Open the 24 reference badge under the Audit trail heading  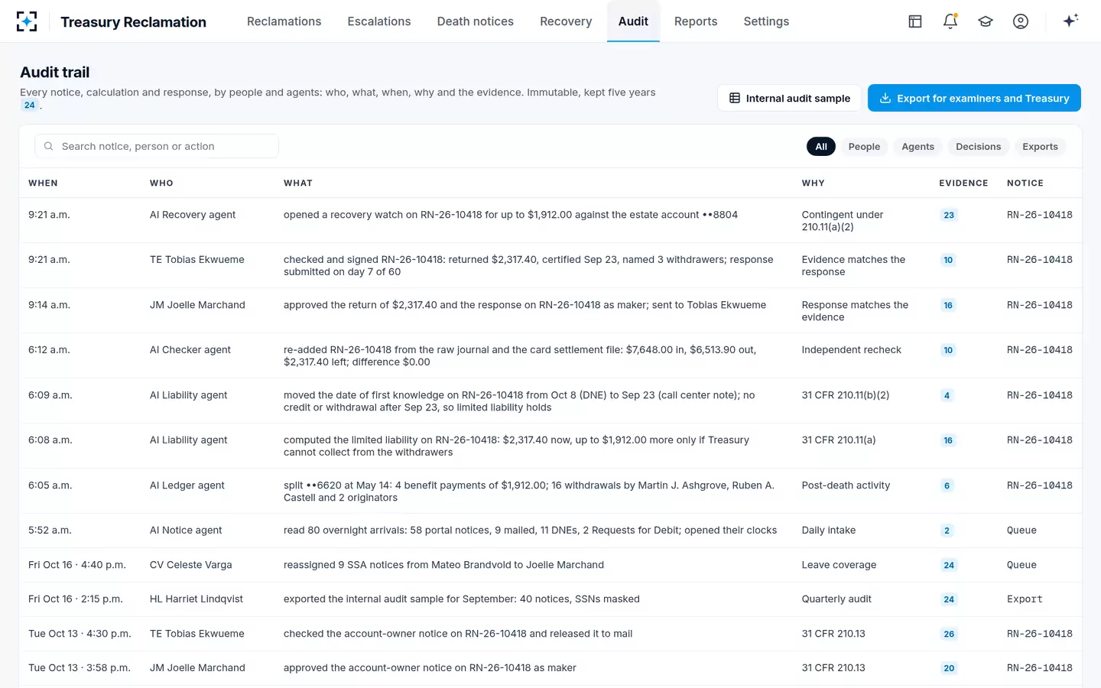pos(30,105)
